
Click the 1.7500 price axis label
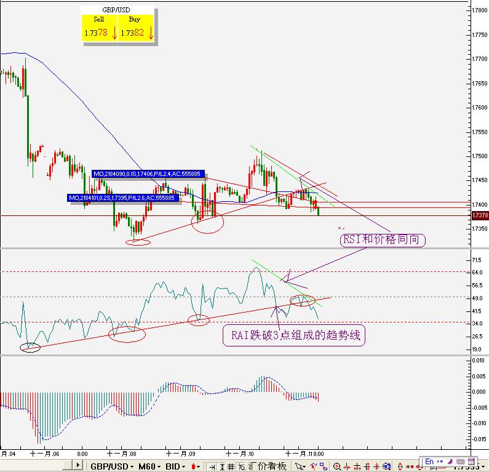coord(479,156)
